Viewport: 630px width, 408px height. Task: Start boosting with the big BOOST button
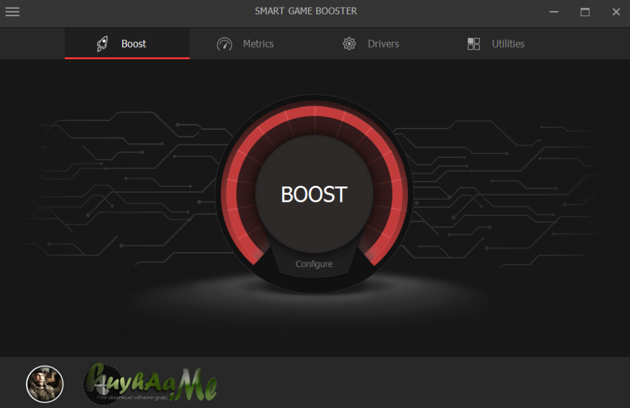tap(314, 193)
